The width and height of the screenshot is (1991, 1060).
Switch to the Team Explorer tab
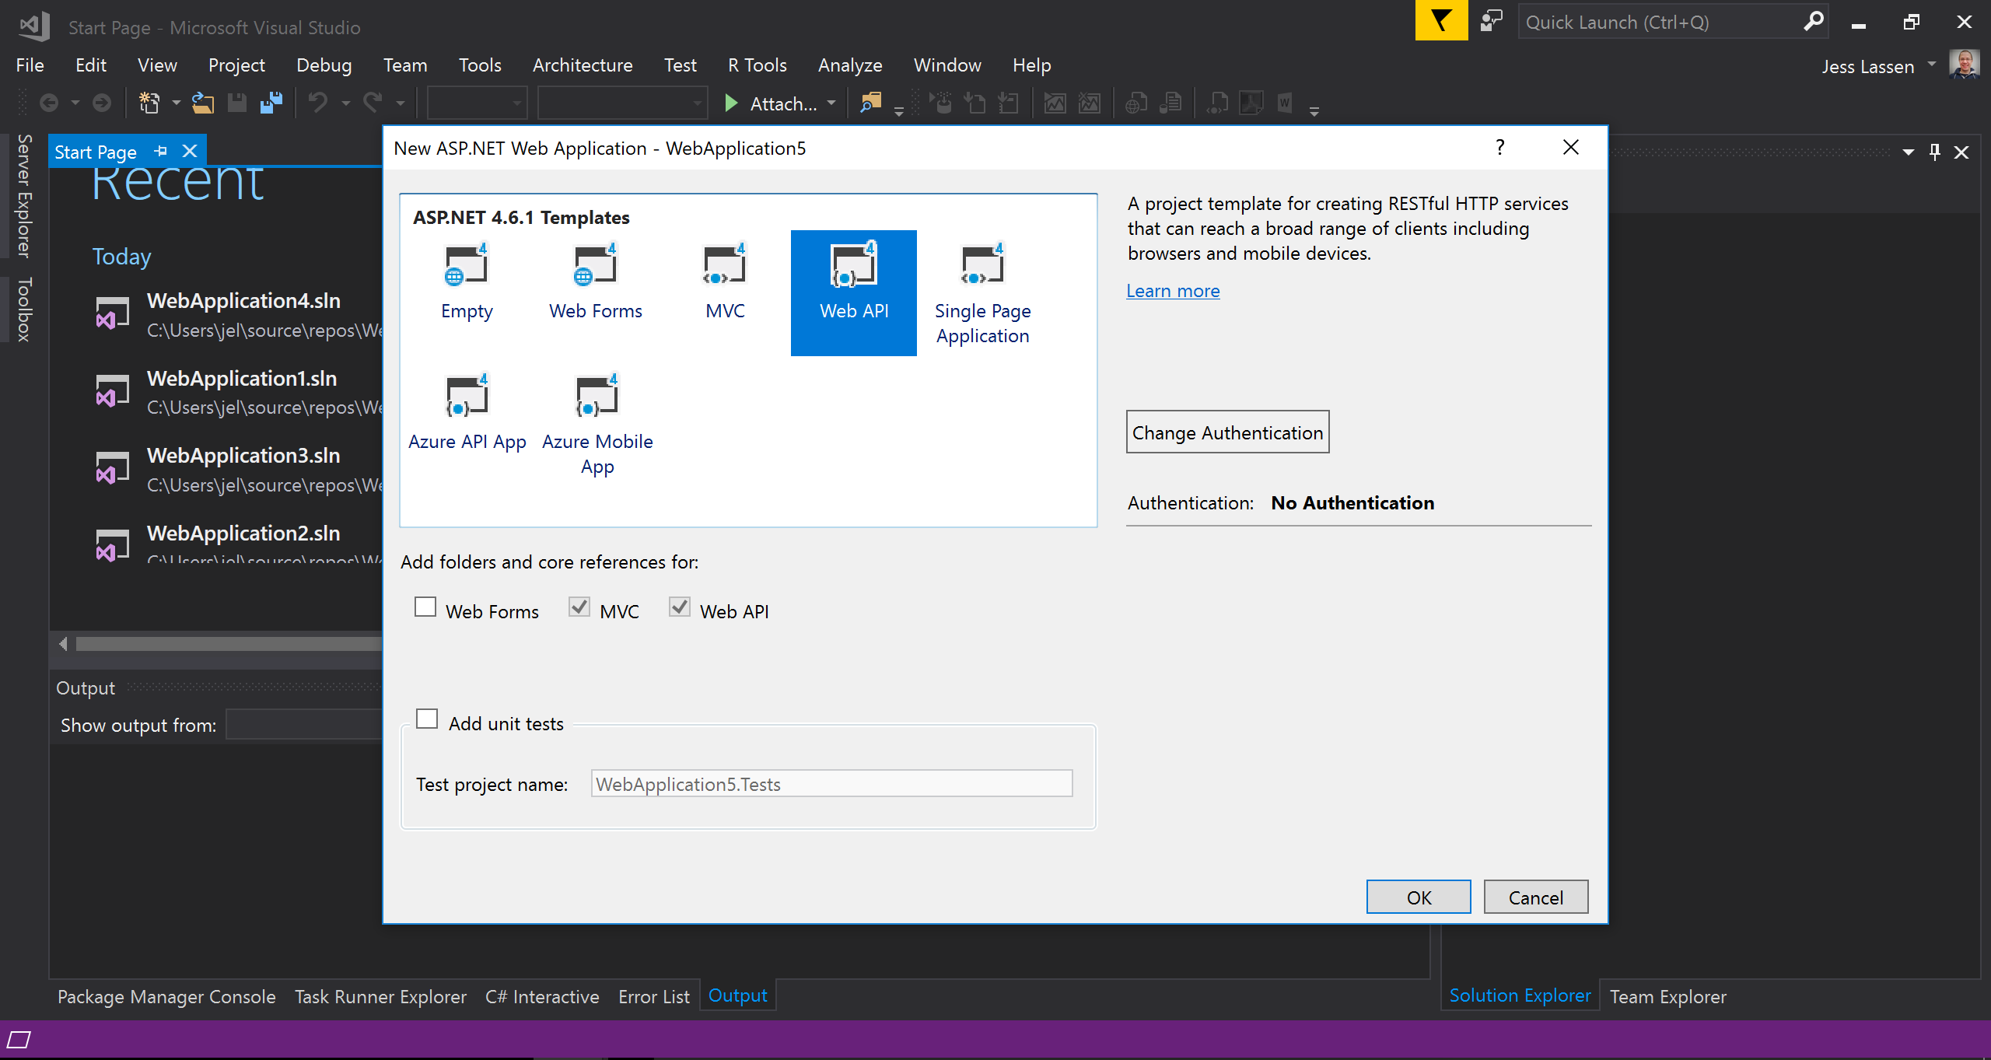[x=1667, y=996]
